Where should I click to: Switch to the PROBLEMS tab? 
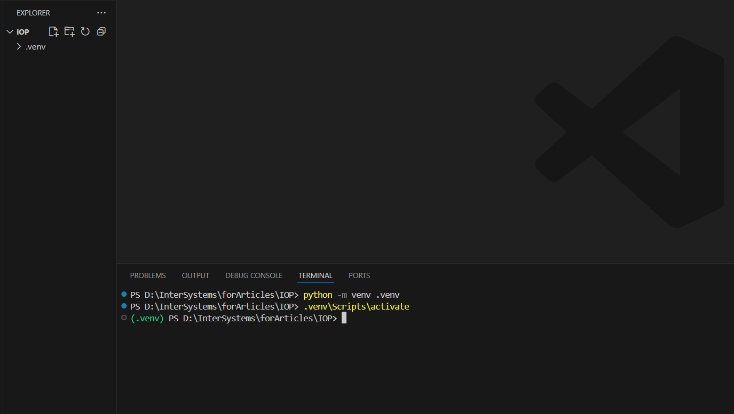(x=148, y=275)
